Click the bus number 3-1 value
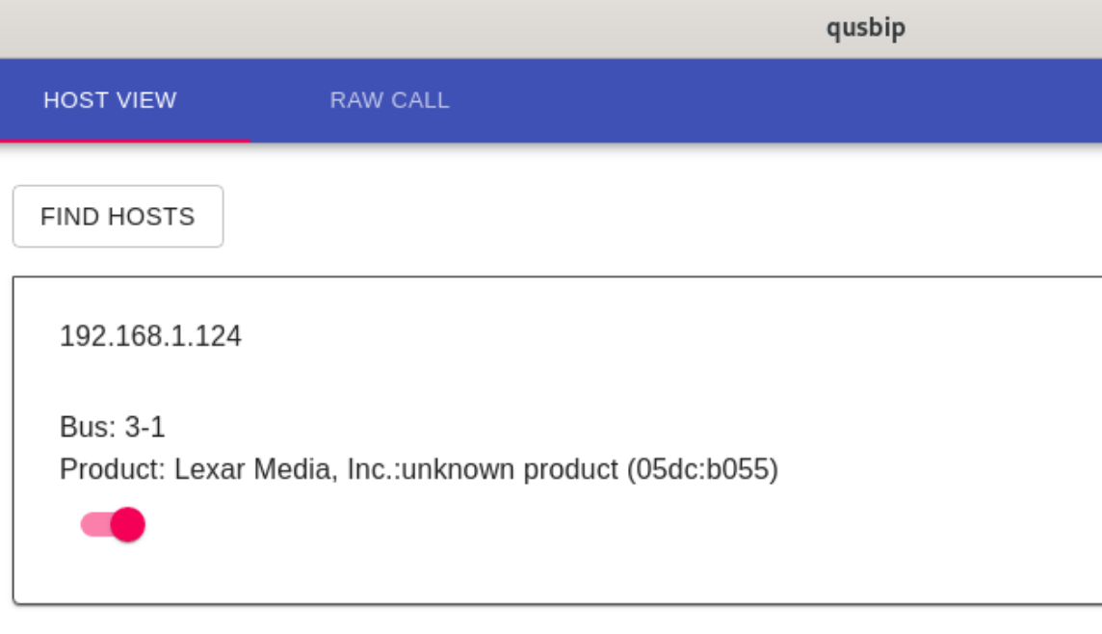This screenshot has height=634, width=1102. tap(144, 427)
